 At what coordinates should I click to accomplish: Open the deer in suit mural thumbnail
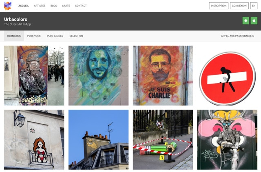pyautogui.click(x=227, y=140)
